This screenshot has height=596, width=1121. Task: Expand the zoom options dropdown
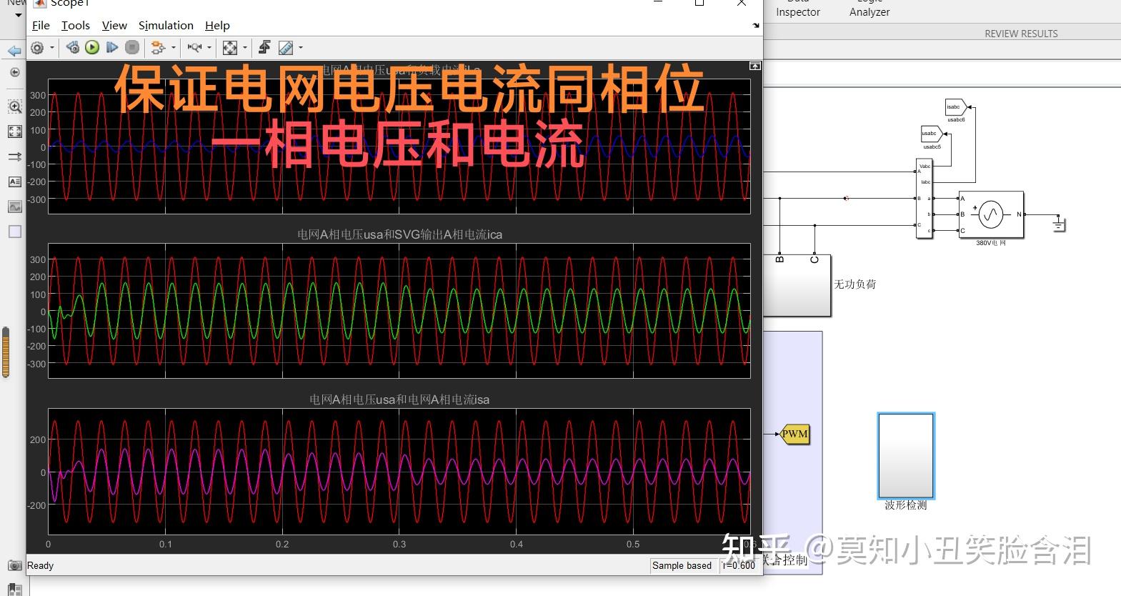pos(209,48)
